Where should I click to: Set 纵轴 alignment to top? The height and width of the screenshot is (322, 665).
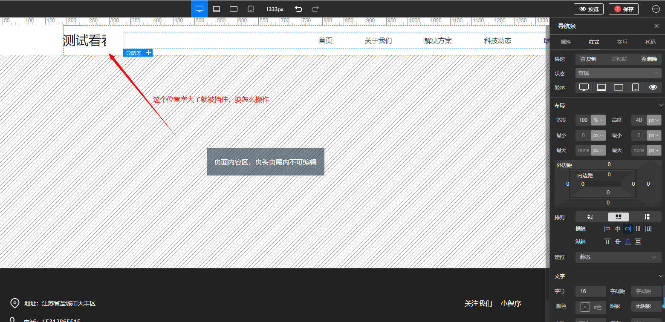(x=607, y=241)
